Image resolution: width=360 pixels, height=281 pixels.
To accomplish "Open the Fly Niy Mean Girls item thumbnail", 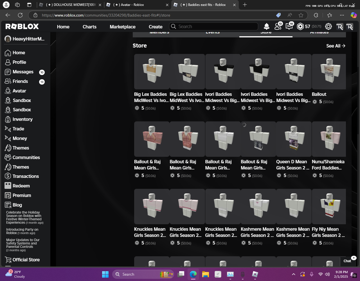I will [x=329, y=207].
